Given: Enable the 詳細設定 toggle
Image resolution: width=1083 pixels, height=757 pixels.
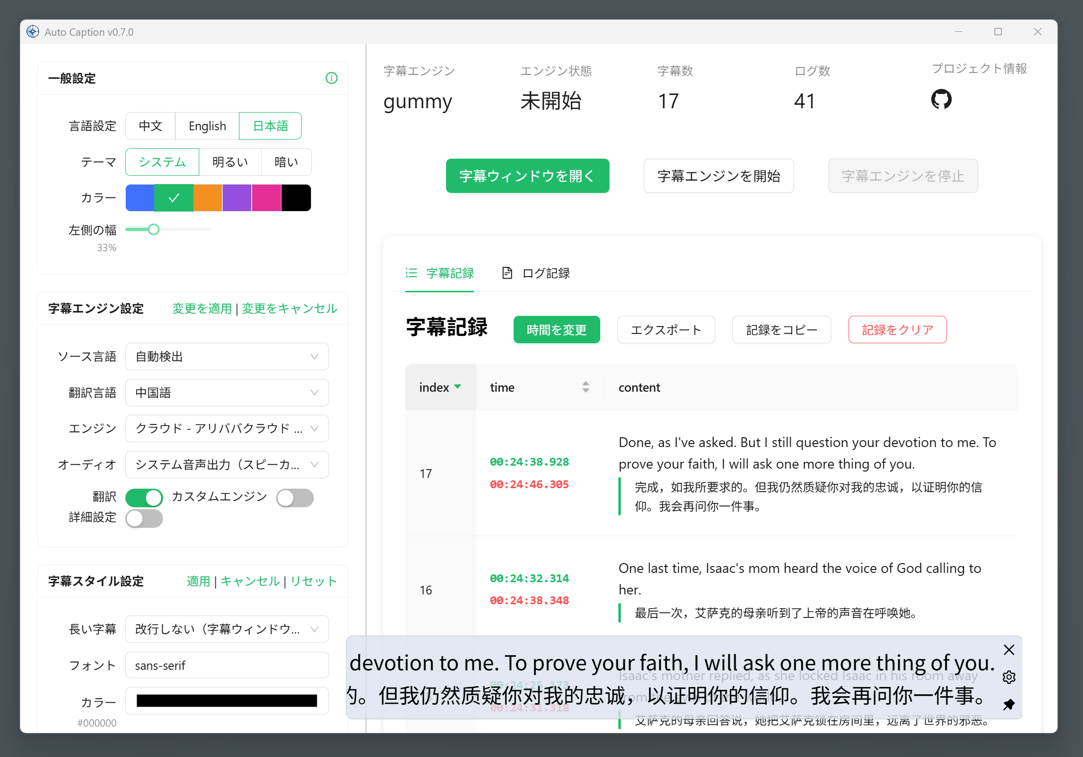Looking at the screenshot, I should click(x=144, y=519).
